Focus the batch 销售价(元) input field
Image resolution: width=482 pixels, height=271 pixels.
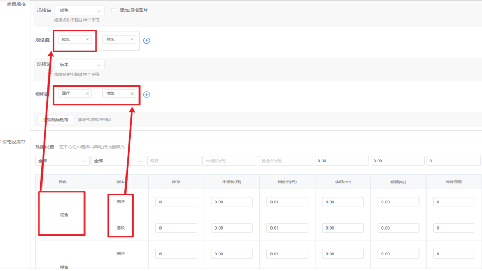(286, 161)
